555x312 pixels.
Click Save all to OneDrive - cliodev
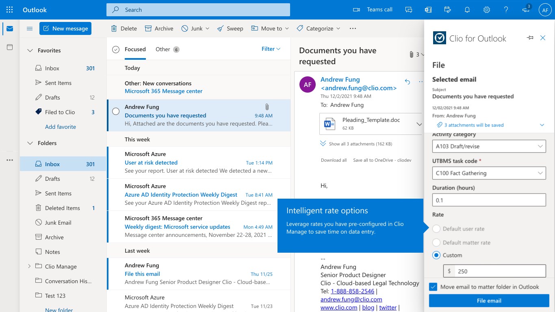coord(382,160)
